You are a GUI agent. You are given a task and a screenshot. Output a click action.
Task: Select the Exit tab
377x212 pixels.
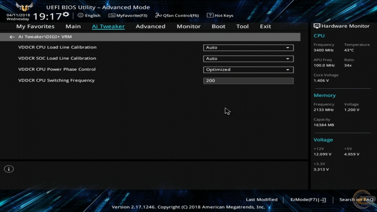click(x=266, y=26)
